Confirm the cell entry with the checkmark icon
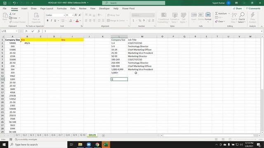Screen dimensions: 264x148 [33, 31]
